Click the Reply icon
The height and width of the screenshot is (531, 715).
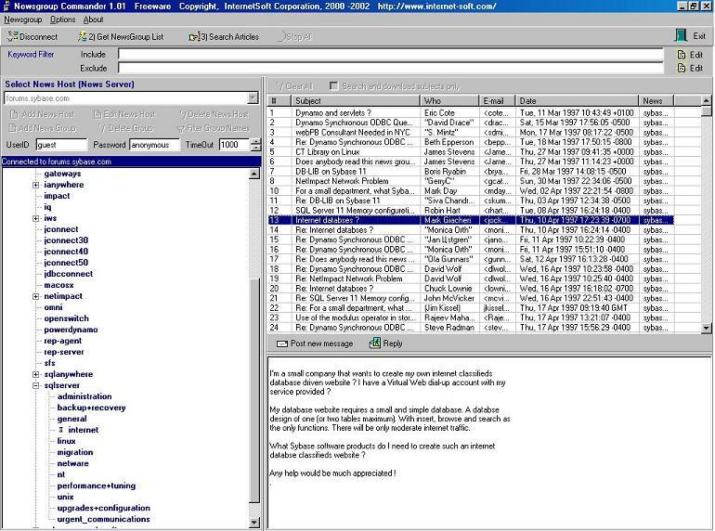click(375, 343)
